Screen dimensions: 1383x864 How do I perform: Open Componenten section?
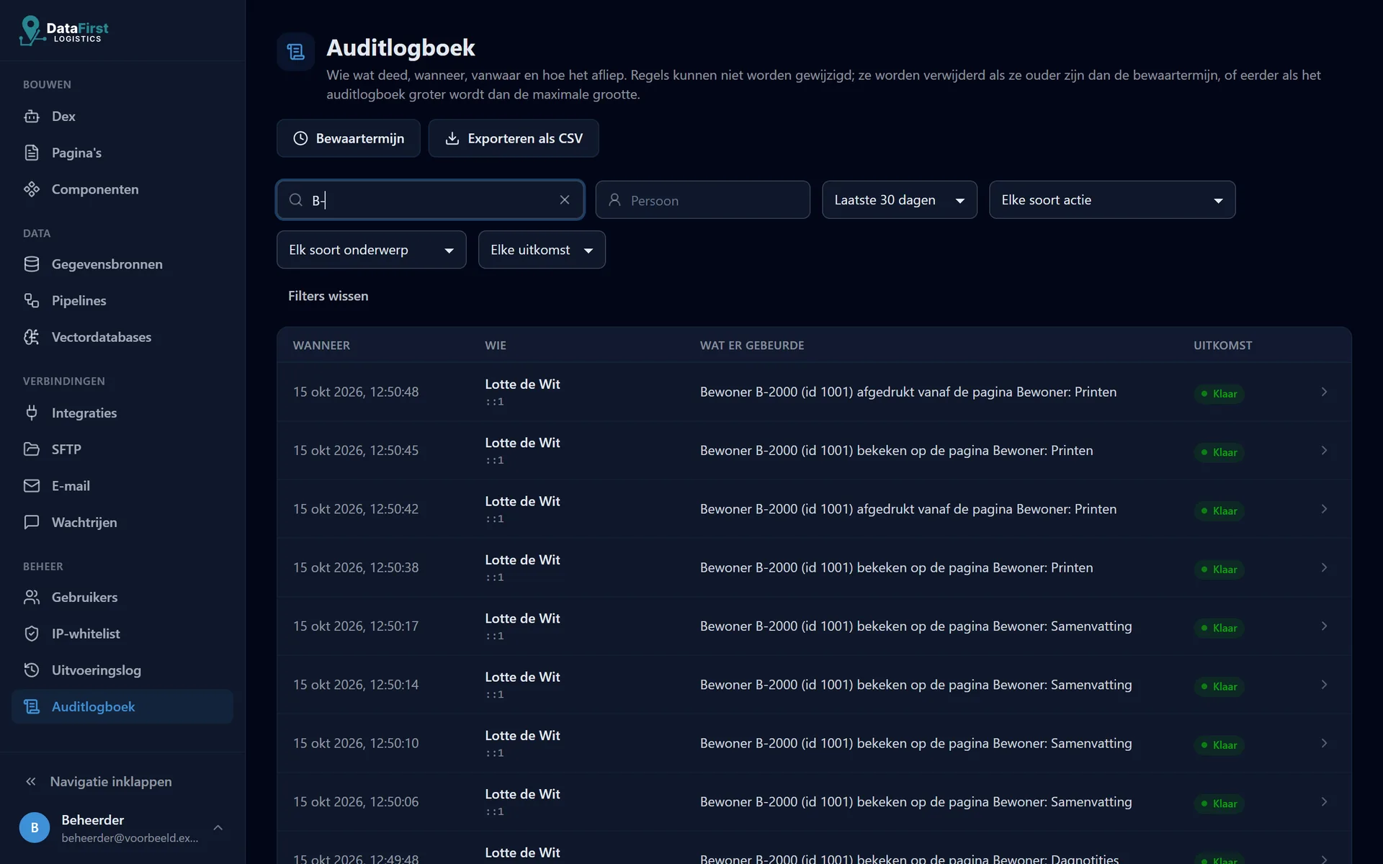tap(122, 189)
